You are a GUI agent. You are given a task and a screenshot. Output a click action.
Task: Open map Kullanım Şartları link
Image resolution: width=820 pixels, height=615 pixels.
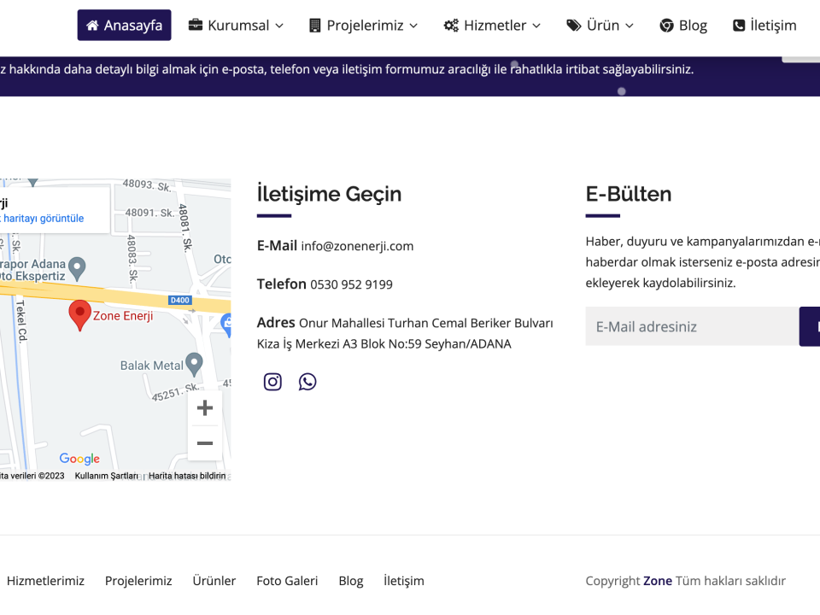point(107,476)
